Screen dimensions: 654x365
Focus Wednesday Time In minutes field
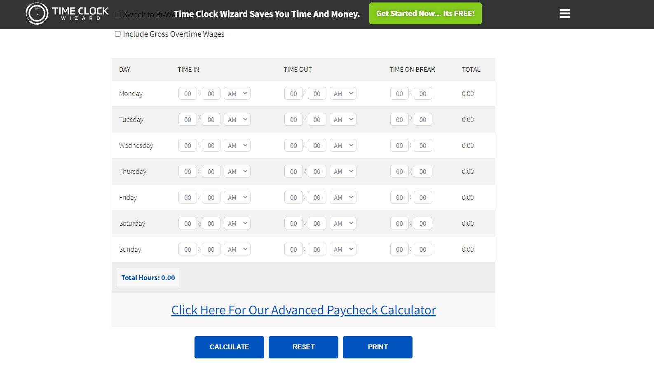211,145
